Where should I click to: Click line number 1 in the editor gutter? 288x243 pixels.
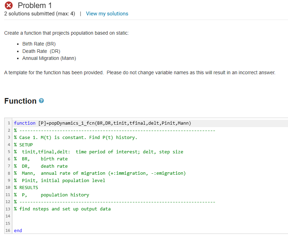tap(9, 123)
